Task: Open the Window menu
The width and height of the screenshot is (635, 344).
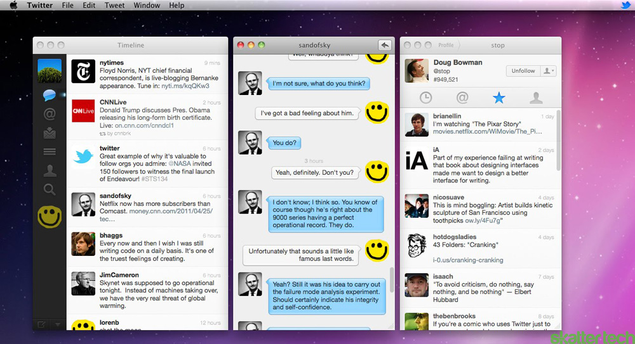Action: pyautogui.click(x=147, y=5)
